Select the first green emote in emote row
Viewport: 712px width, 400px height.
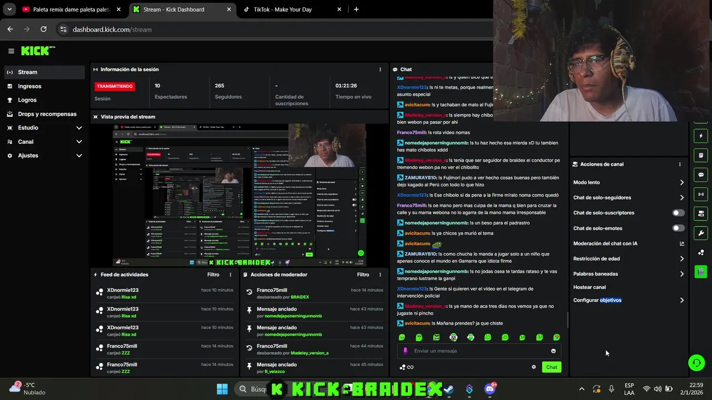point(402,337)
